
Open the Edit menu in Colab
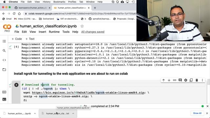pos(24,32)
